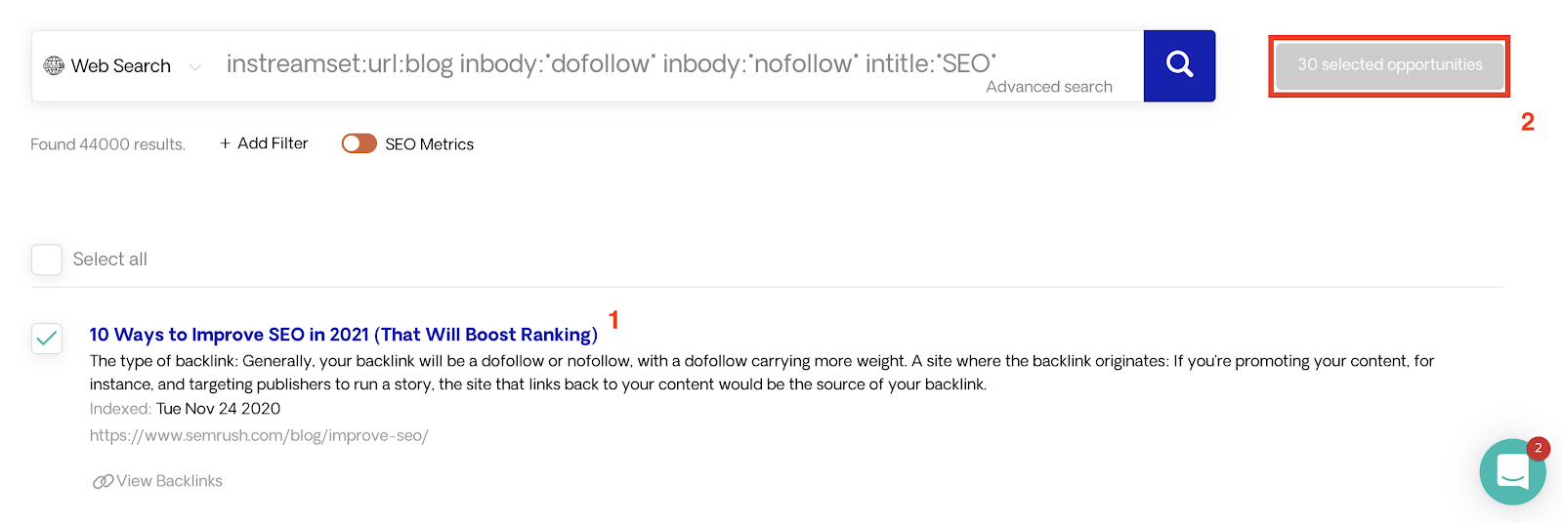Click the semrush.com blog URL
1563x523 pixels.
[259, 435]
